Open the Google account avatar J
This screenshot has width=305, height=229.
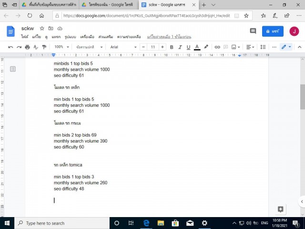pos(294,31)
